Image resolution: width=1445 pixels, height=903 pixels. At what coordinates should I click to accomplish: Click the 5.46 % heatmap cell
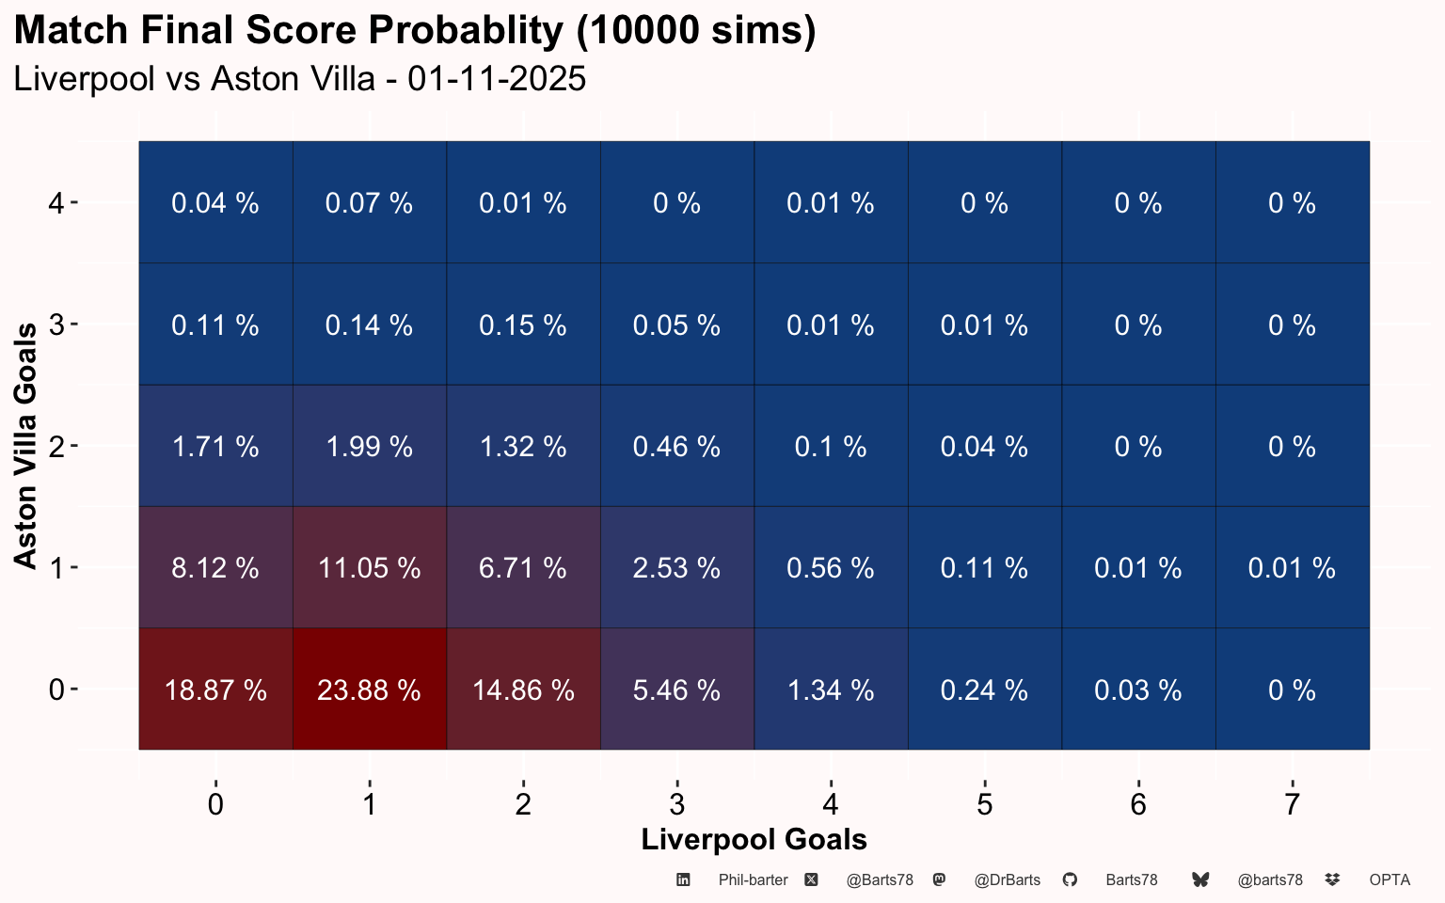click(676, 689)
